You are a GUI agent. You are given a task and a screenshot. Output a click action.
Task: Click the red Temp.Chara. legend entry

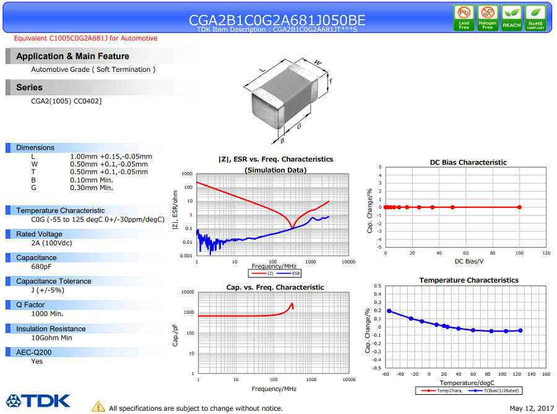pyautogui.click(x=441, y=390)
